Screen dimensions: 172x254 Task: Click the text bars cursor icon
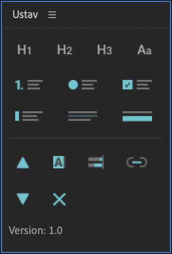[96, 162]
